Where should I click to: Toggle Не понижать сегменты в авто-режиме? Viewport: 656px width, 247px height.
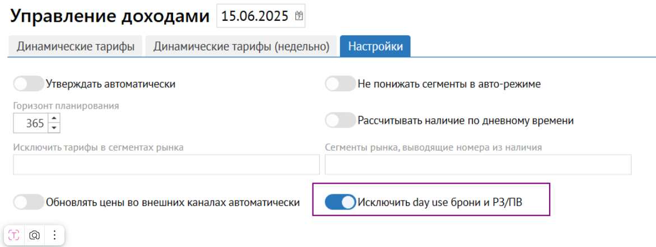pos(340,84)
